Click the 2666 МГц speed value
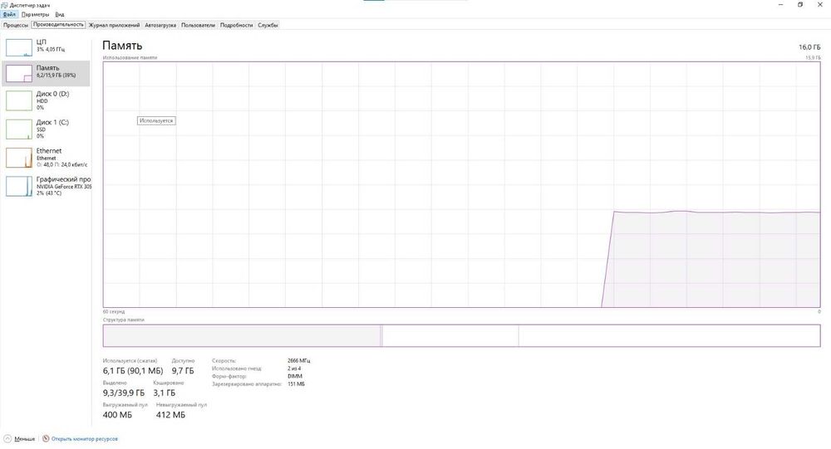 [299, 360]
